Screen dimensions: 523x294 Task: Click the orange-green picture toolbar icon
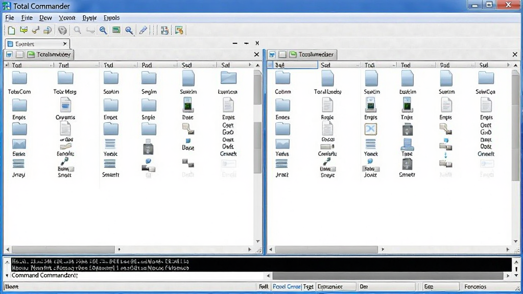point(179,30)
